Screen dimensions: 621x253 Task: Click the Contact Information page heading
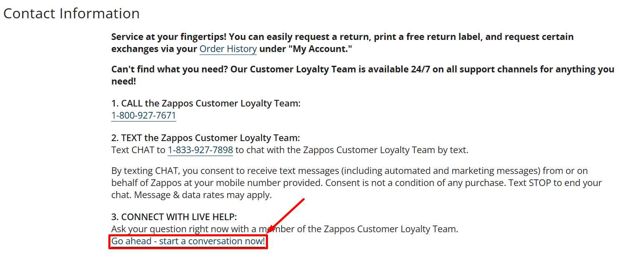[72, 13]
